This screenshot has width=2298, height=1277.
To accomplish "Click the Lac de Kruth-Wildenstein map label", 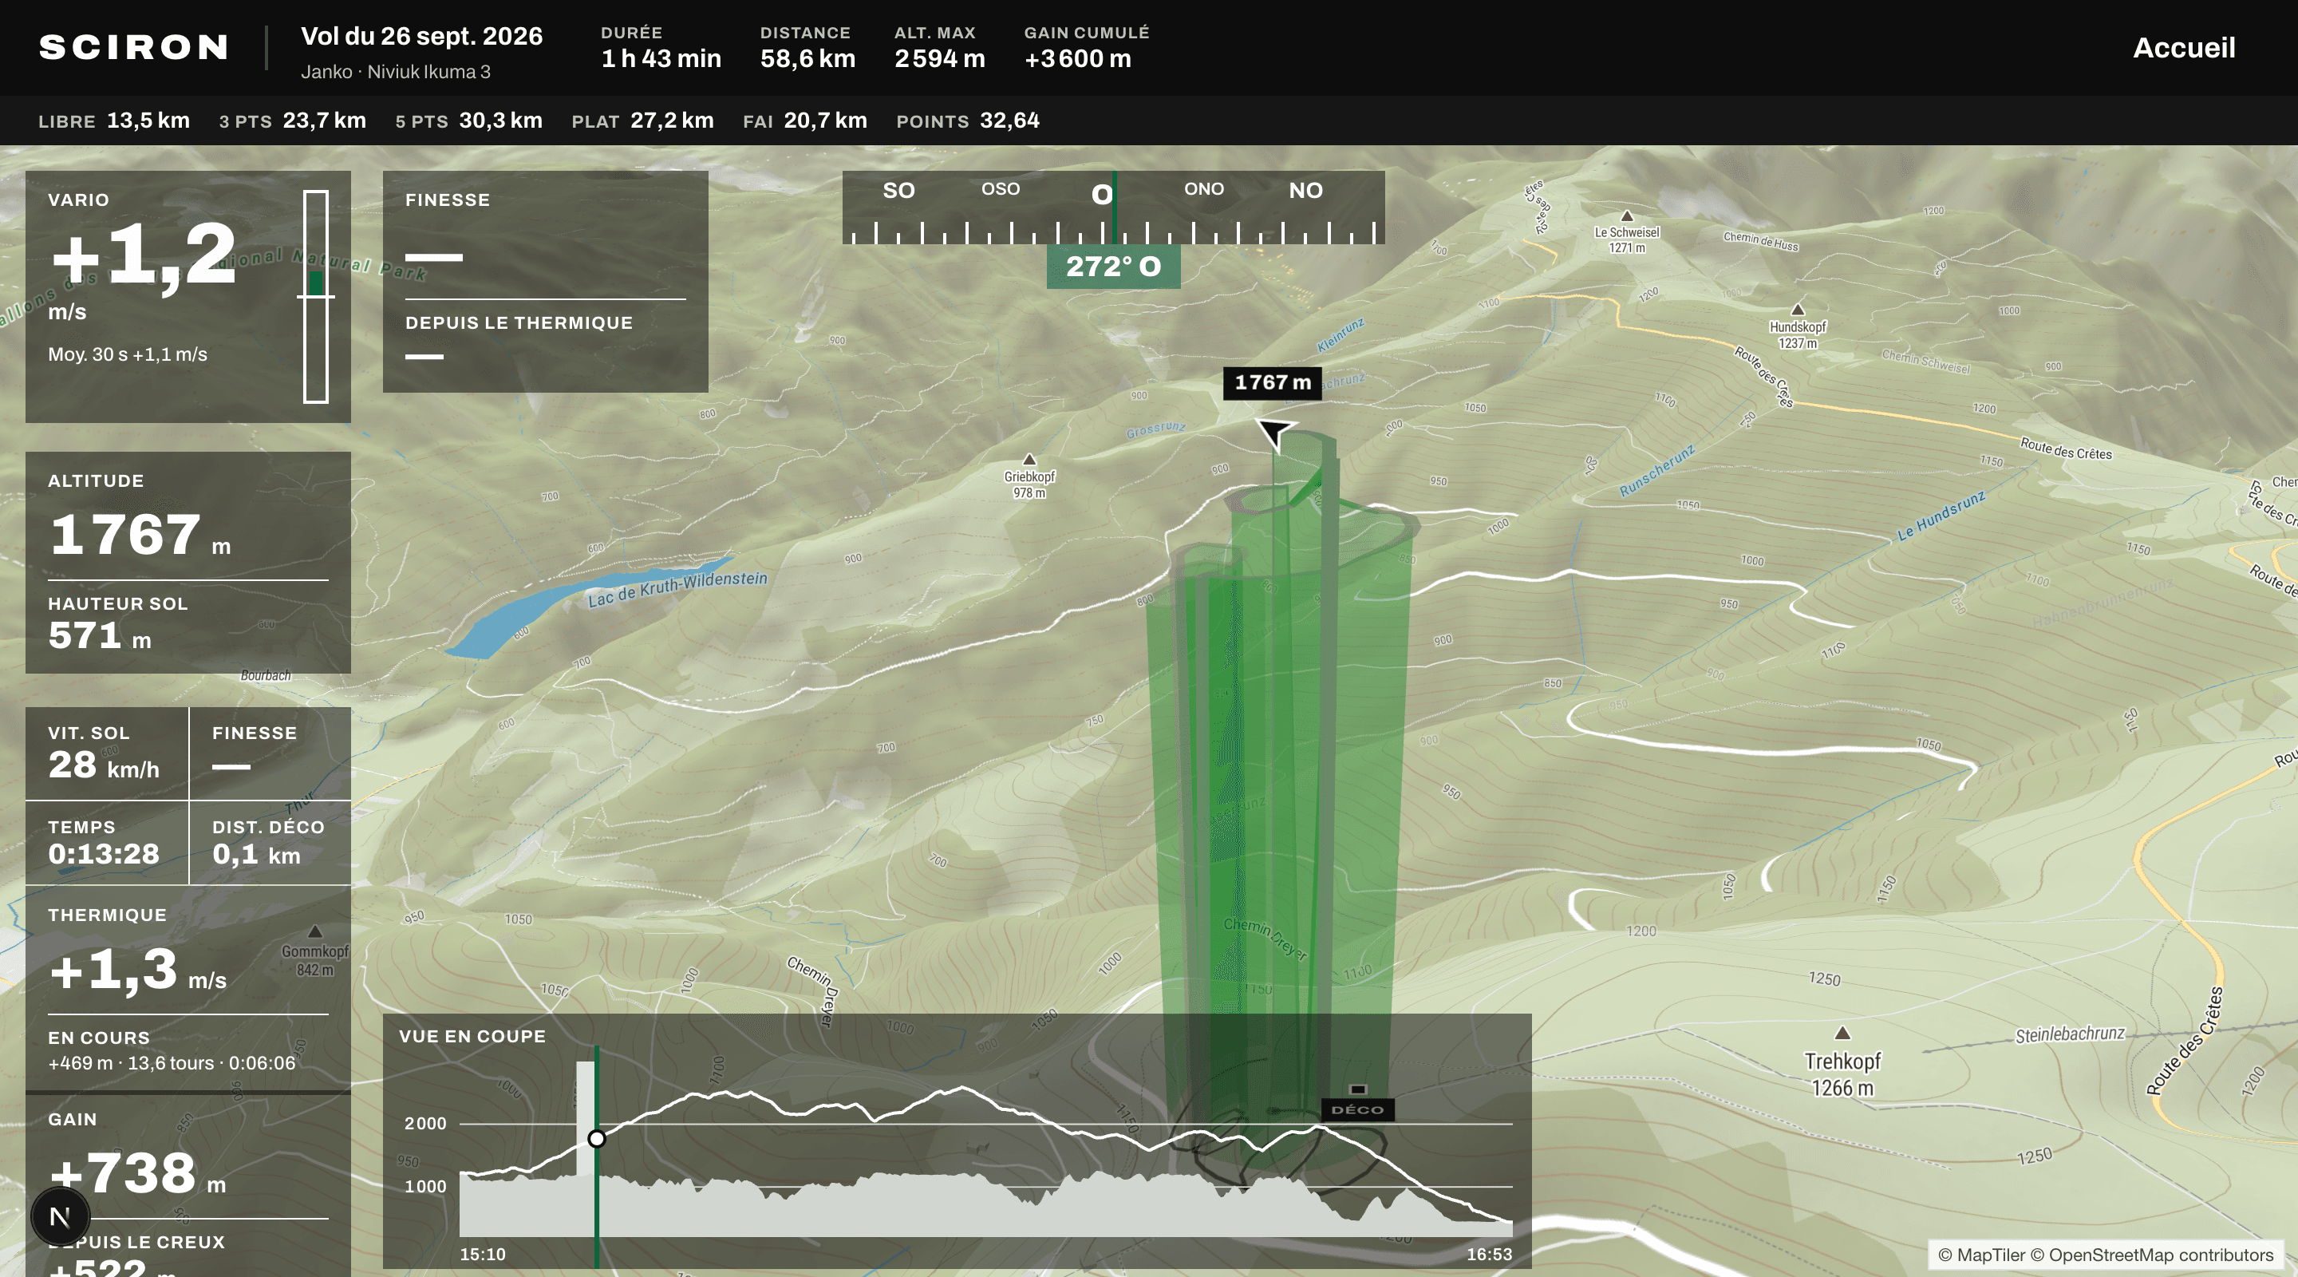I will coord(677,589).
